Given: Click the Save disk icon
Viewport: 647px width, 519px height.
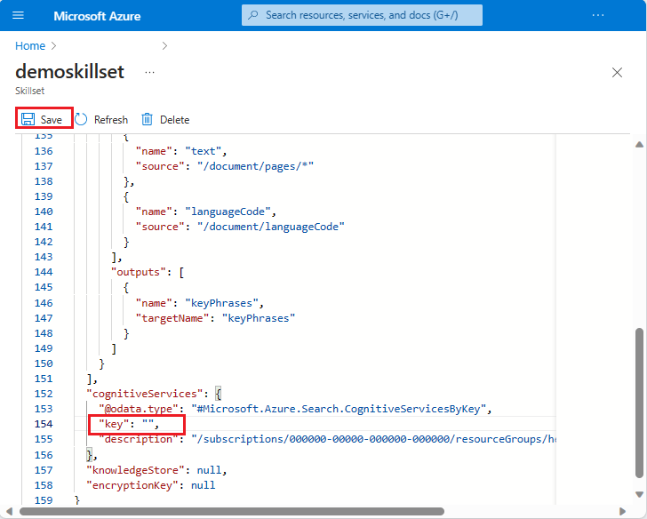Looking at the screenshot, I should click(x=28, y=119).
